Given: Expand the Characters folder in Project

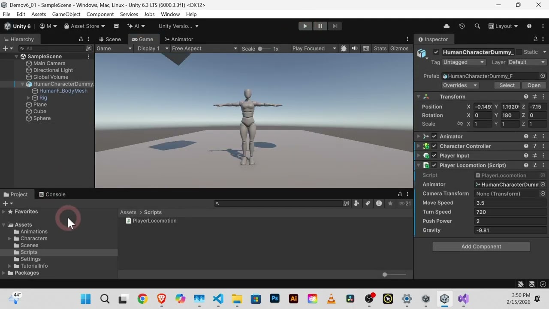Looking at the screenshot, I should (x=10, y=239).
